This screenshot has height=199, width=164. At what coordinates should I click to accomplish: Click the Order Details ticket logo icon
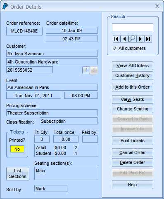(5, 6)
